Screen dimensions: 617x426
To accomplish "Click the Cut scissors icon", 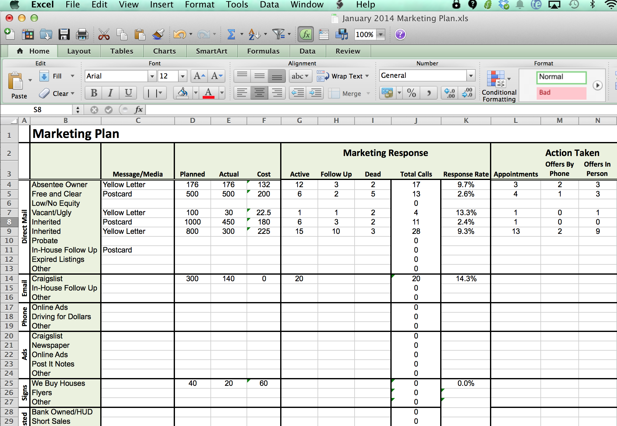I will pos(104,34).
